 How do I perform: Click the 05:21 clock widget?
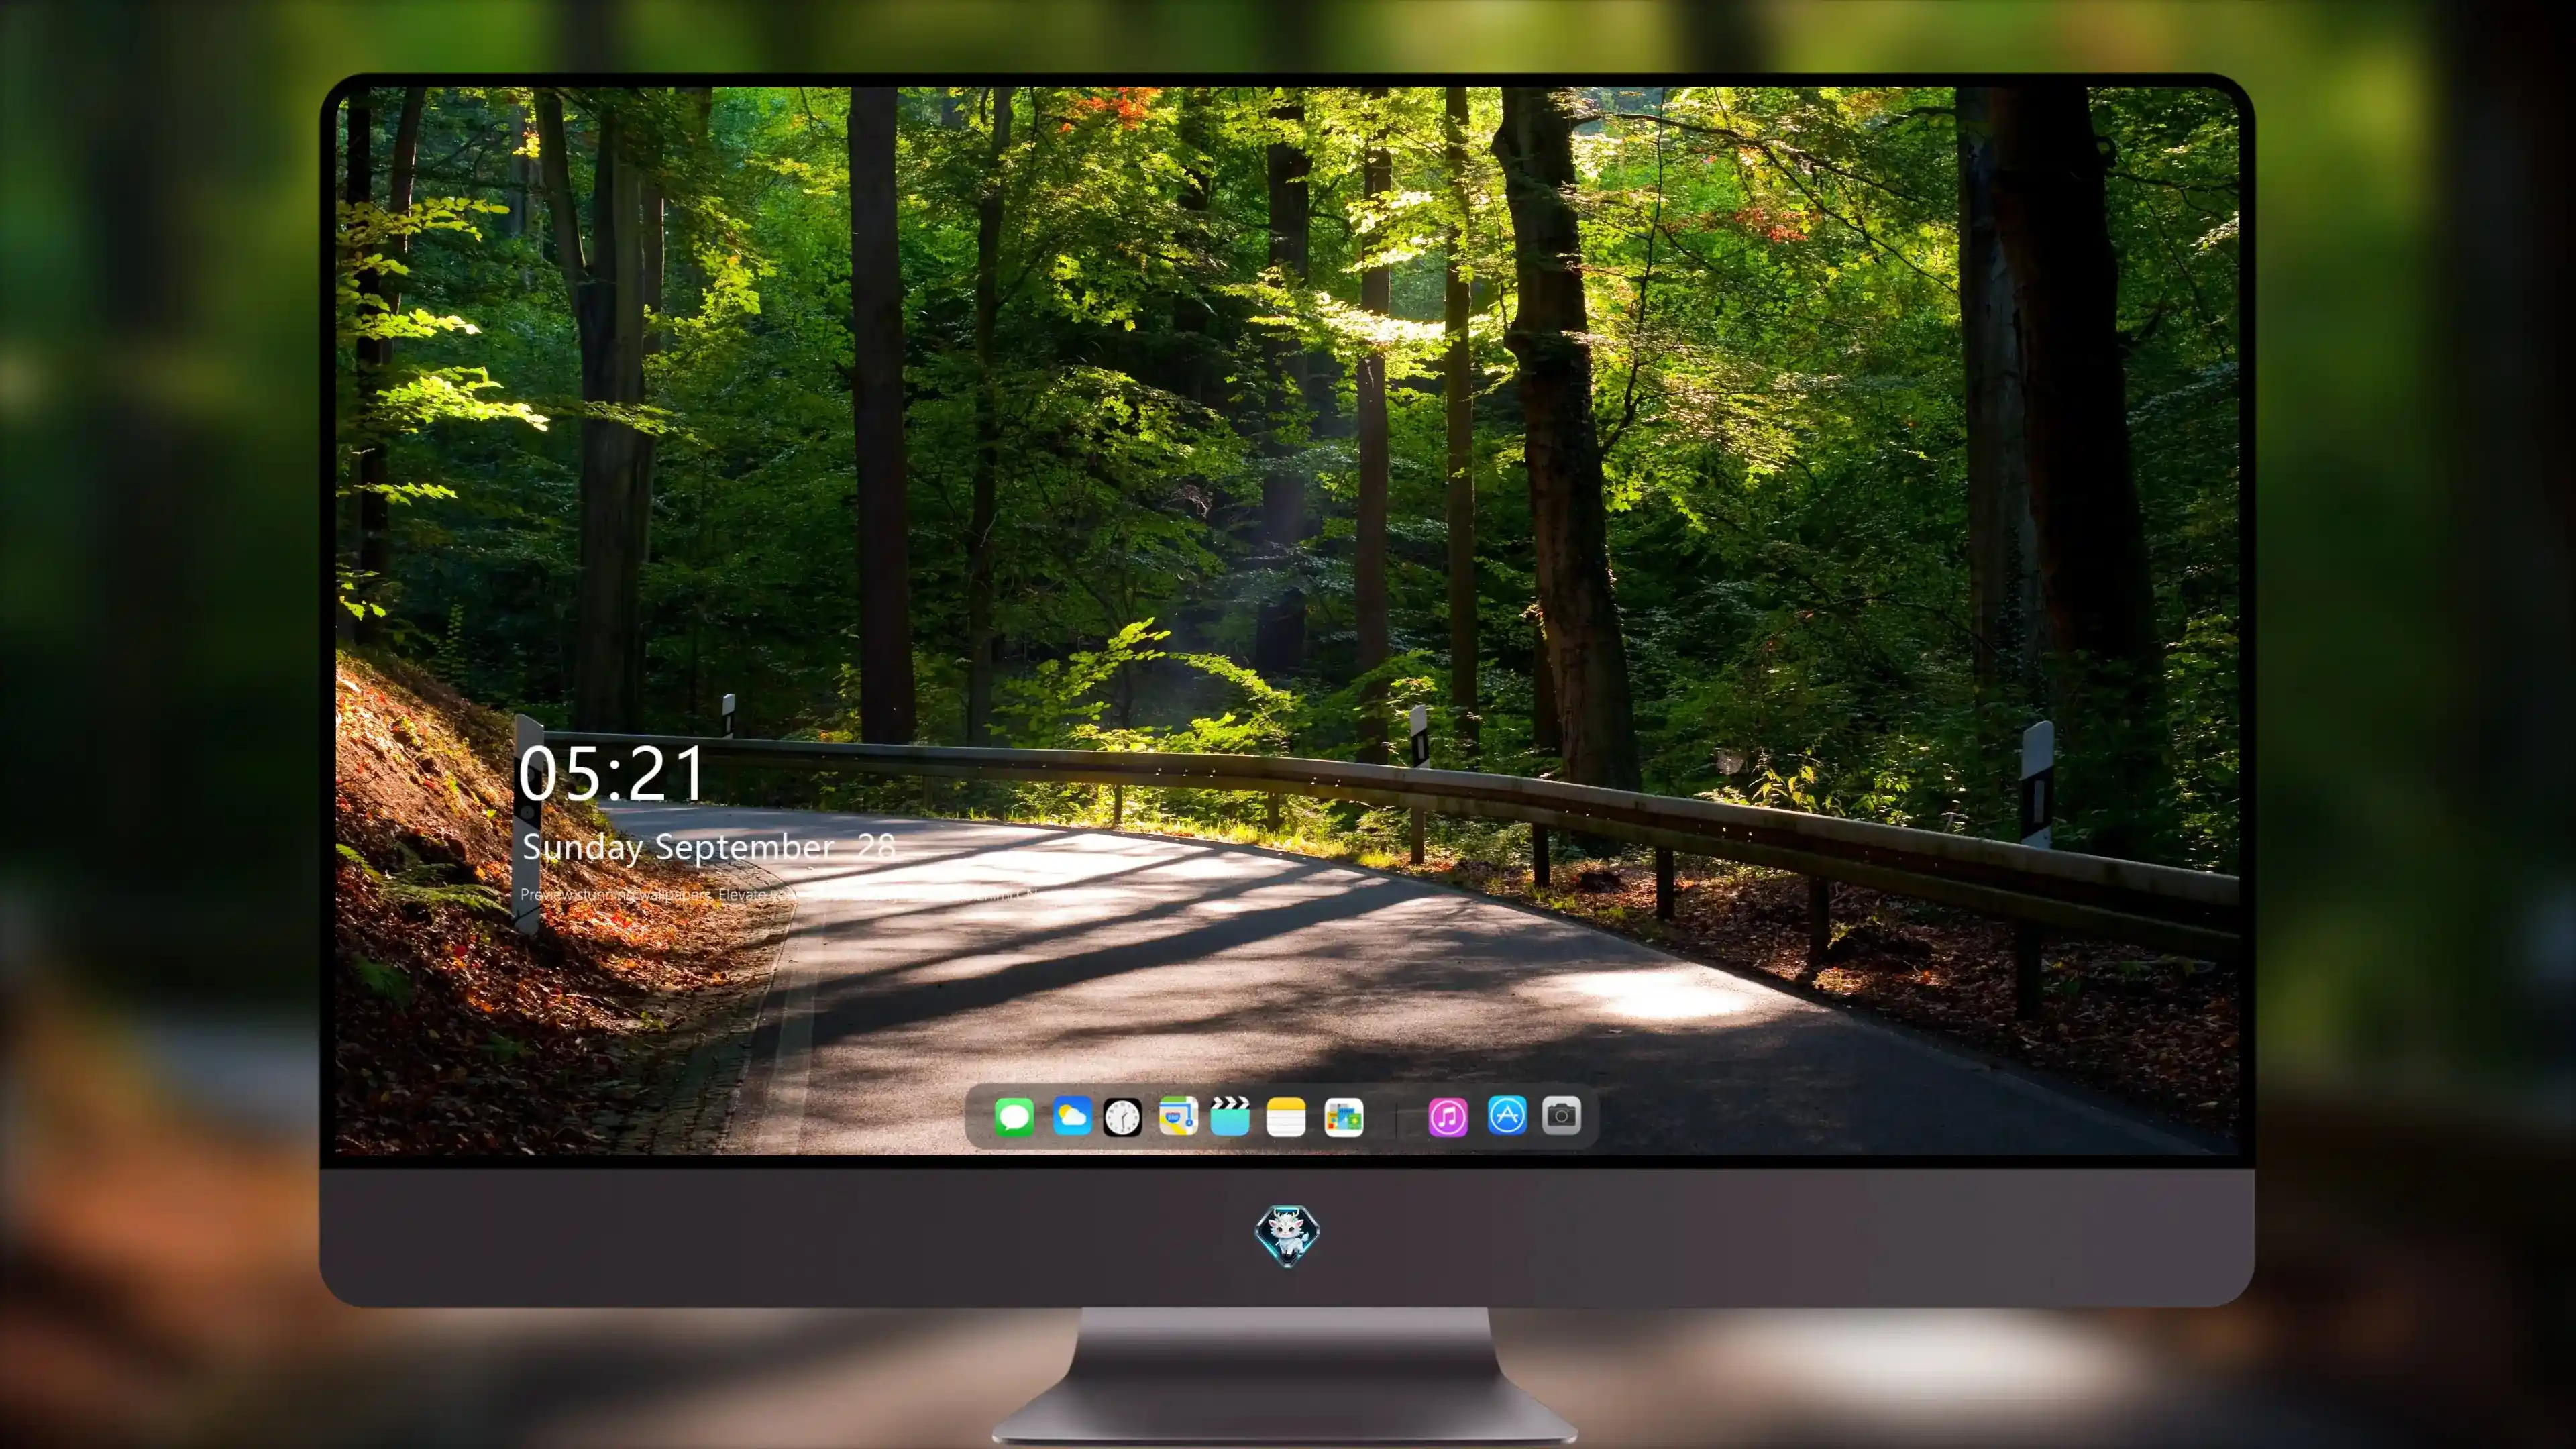611,773
